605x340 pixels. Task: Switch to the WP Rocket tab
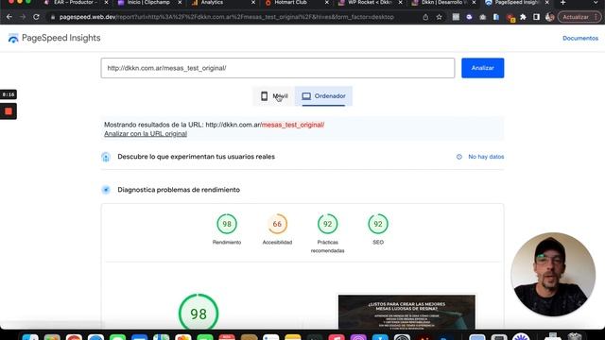click(370, 3)
